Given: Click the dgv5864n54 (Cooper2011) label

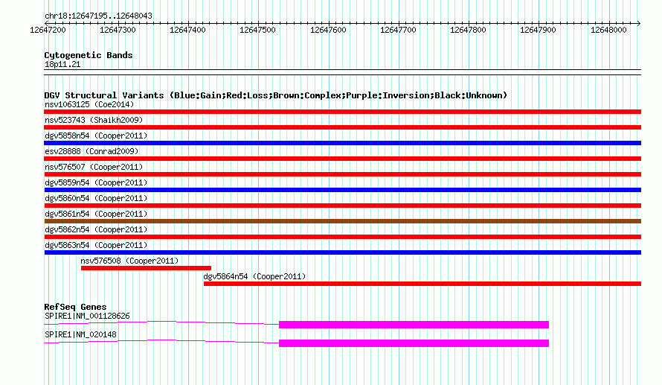Looking at the screenshot, I should click(254, 276).
